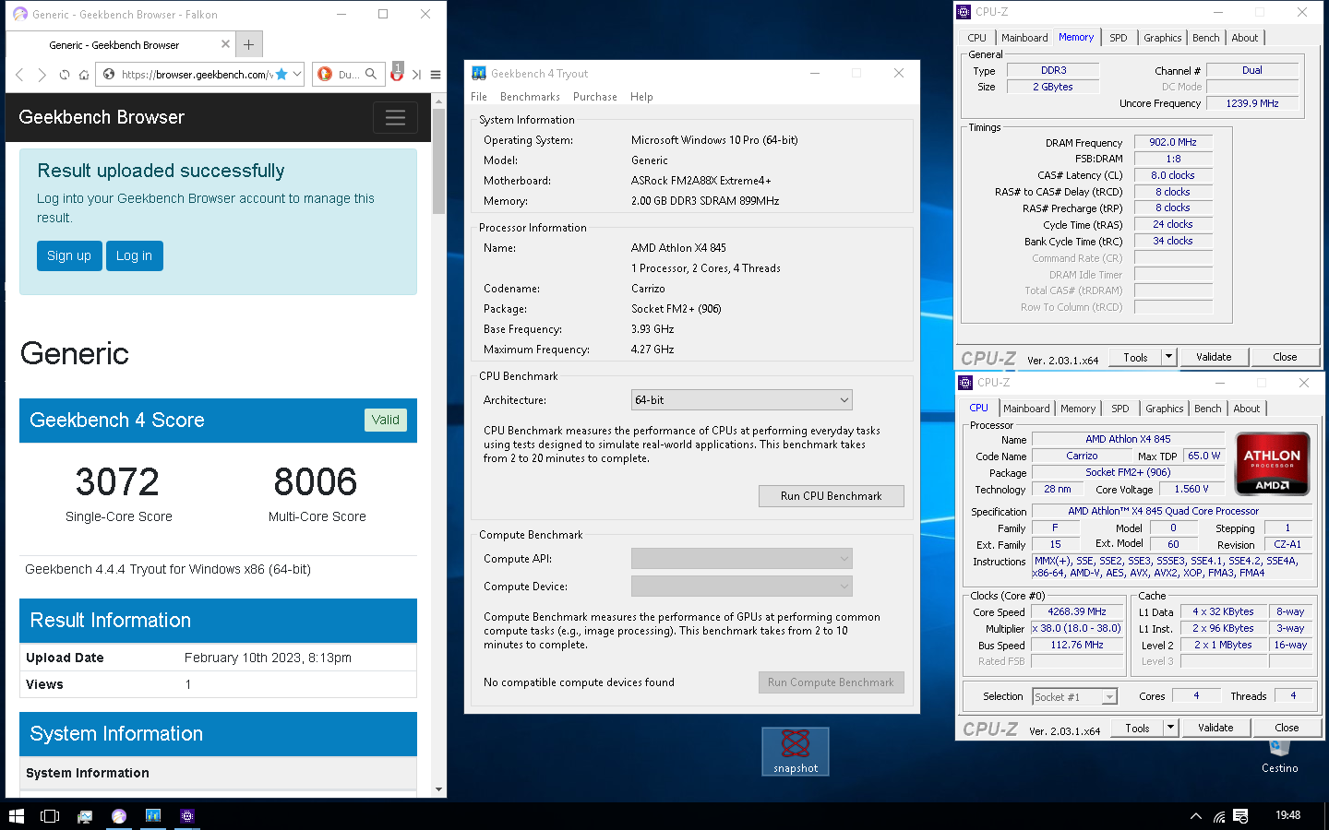
Task: Open Tools dropdown arrow in CPU-Z Memory window
Action: pos(1168,357)
